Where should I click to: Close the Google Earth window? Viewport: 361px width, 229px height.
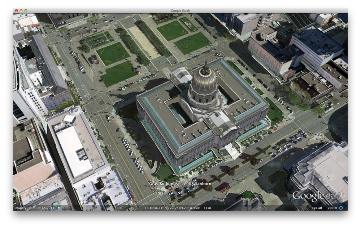click(x=16, y=11)
